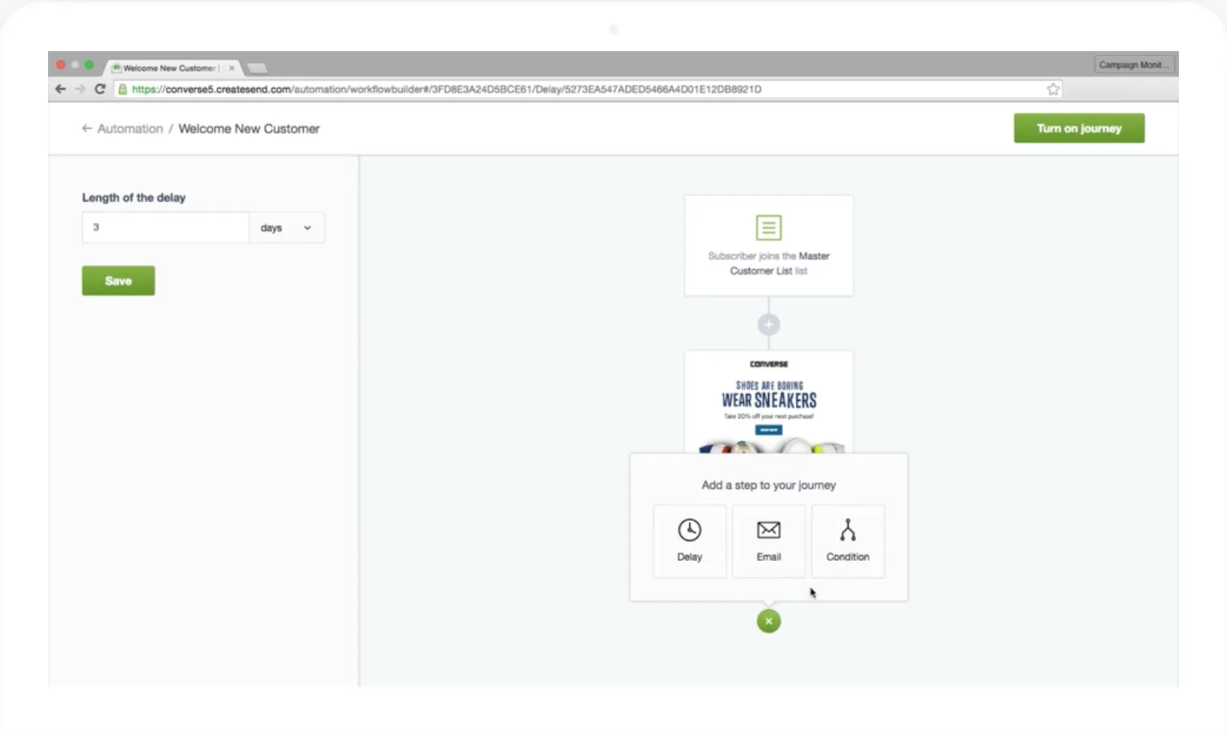The image size is (1227, 732).
Task: Open the days unit dropdown
Action: (x=286, y=227)
